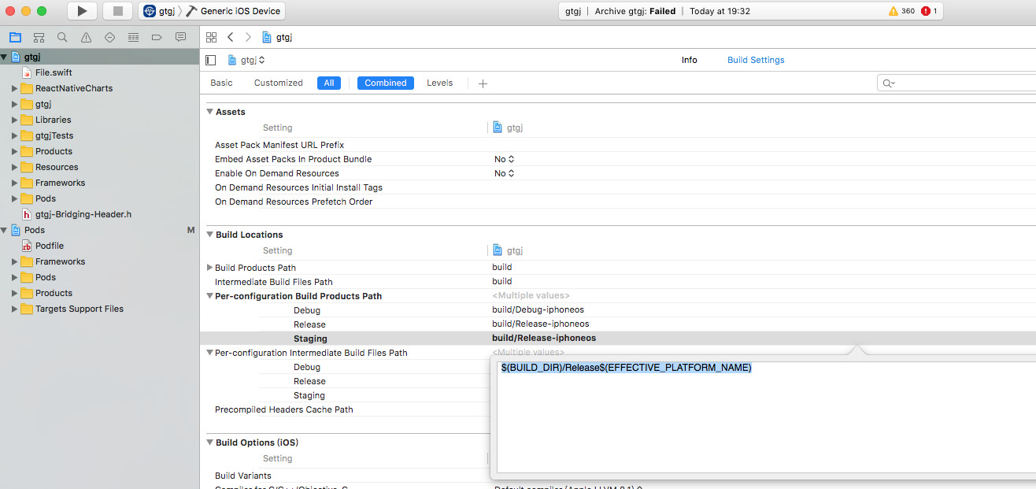Viewport: 1036px width, 489px height.
Task: Click On Demand Resources Prefetch Order setting
Action: click(294, 202)
